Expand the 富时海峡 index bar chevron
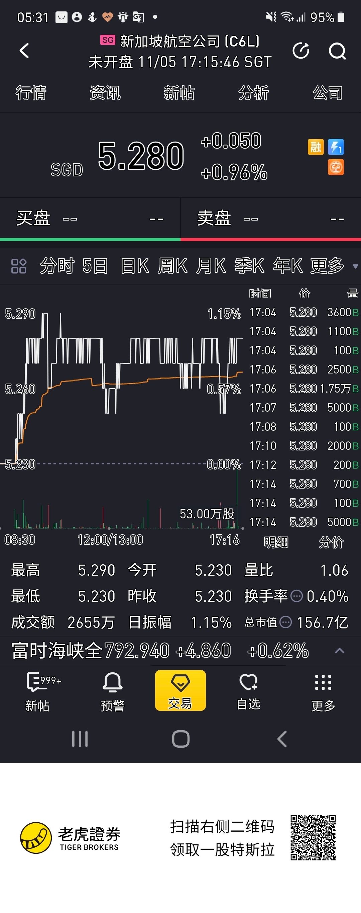The width and height of the screenshot is (361, 913). 339,651
